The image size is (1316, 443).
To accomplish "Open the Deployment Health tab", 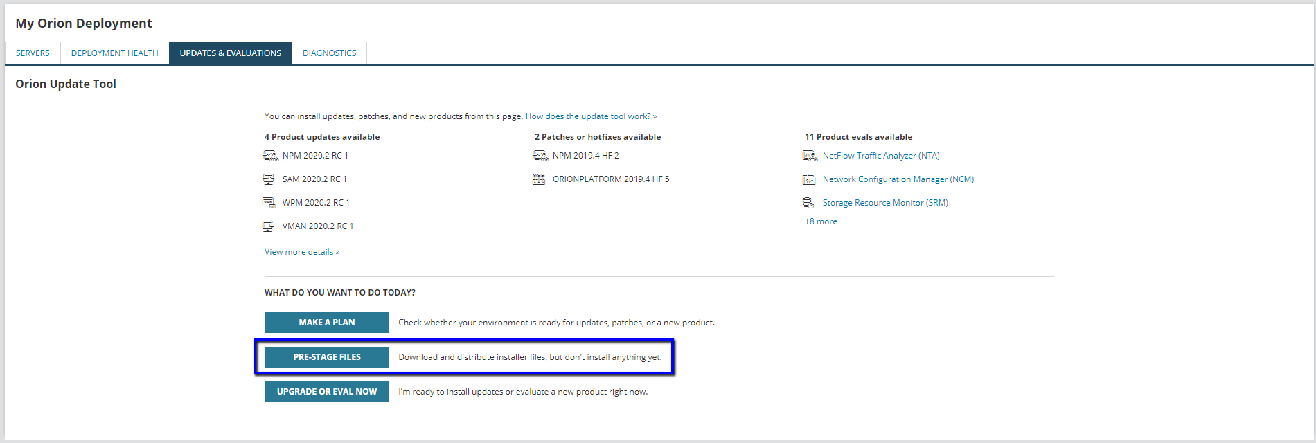I will click(x=115, y=53).
